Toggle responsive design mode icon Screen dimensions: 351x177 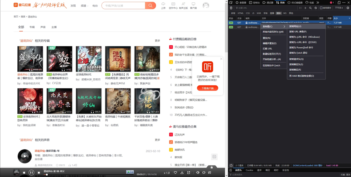click(339, 2)
